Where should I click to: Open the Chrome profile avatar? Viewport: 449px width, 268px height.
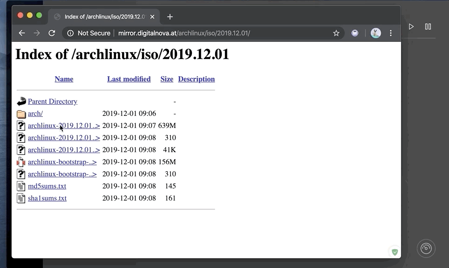[375, 33]
